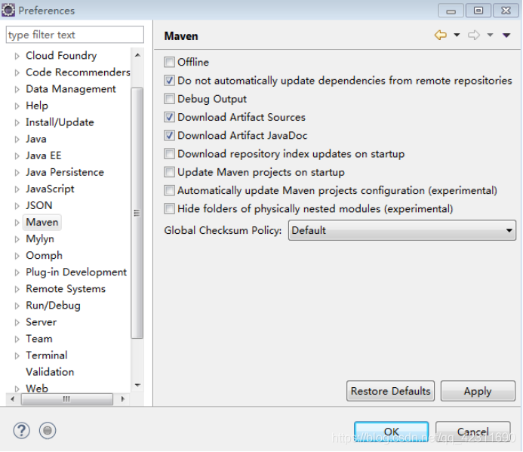This screenshot has height=452, width=523.
Task: Uncheck Do not automatically update dependencies
Action: [170, 81]
